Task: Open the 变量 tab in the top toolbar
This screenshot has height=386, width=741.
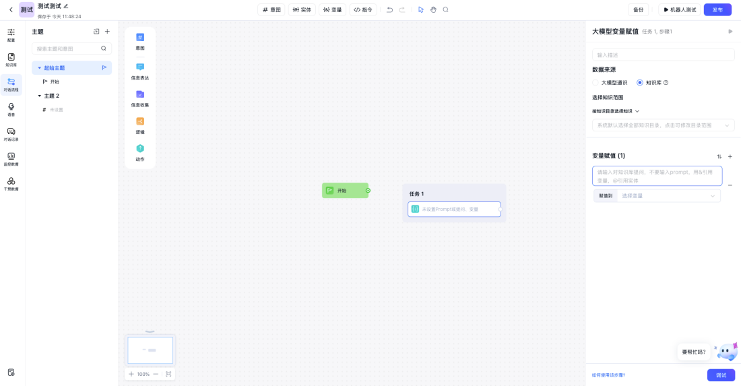Action: (x=333, y=9)
